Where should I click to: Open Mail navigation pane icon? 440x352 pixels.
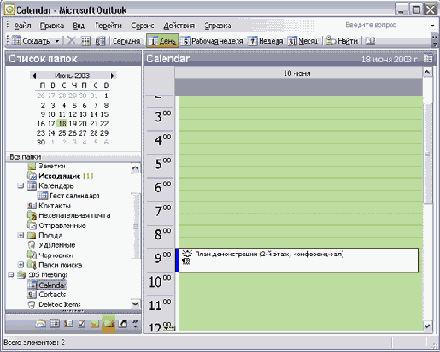coord(41,324)
